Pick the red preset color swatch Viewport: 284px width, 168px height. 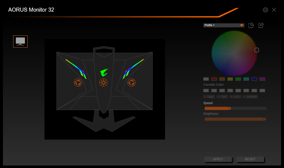214,79
